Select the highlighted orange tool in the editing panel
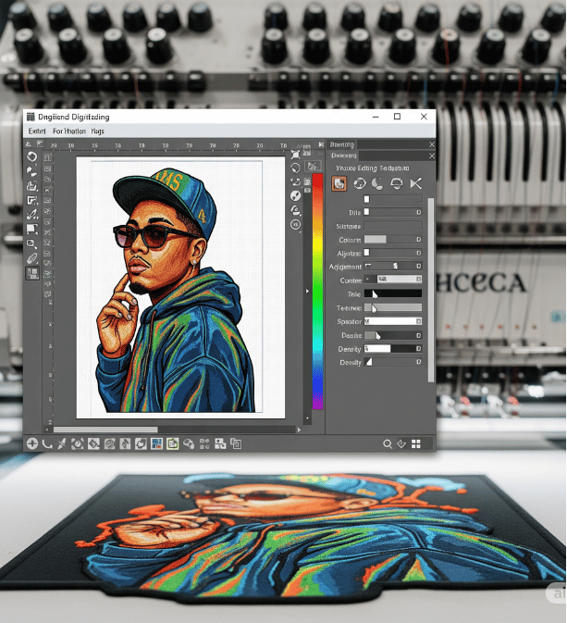 pyautogui.click(x=339, y=183)
